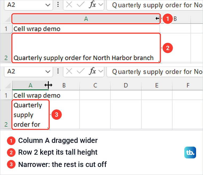Click Enter checkmark icon in columns A–F screenshot
The width and height of the screenshot is (203, 175).
[80, 71]
